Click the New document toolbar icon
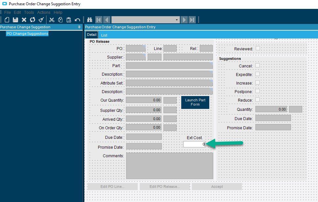Screen dimensions: 318x202 (7, 20)
